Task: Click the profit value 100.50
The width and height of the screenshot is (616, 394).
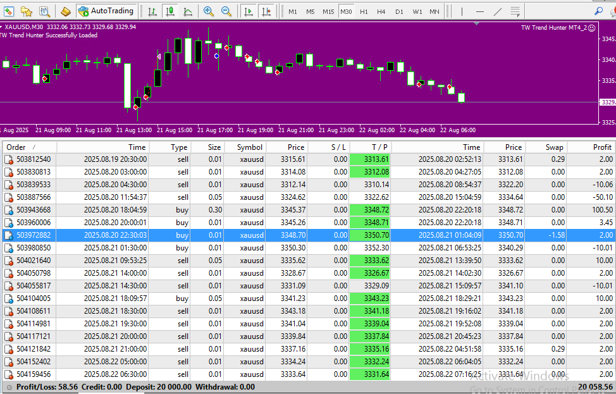Action: [603, 210]
